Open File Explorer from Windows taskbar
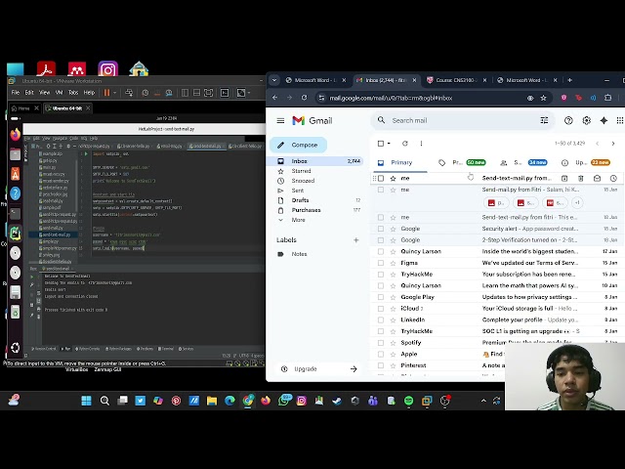Image resolution: width=625 pixels, height=469 pixels. [x=212, y=401]
